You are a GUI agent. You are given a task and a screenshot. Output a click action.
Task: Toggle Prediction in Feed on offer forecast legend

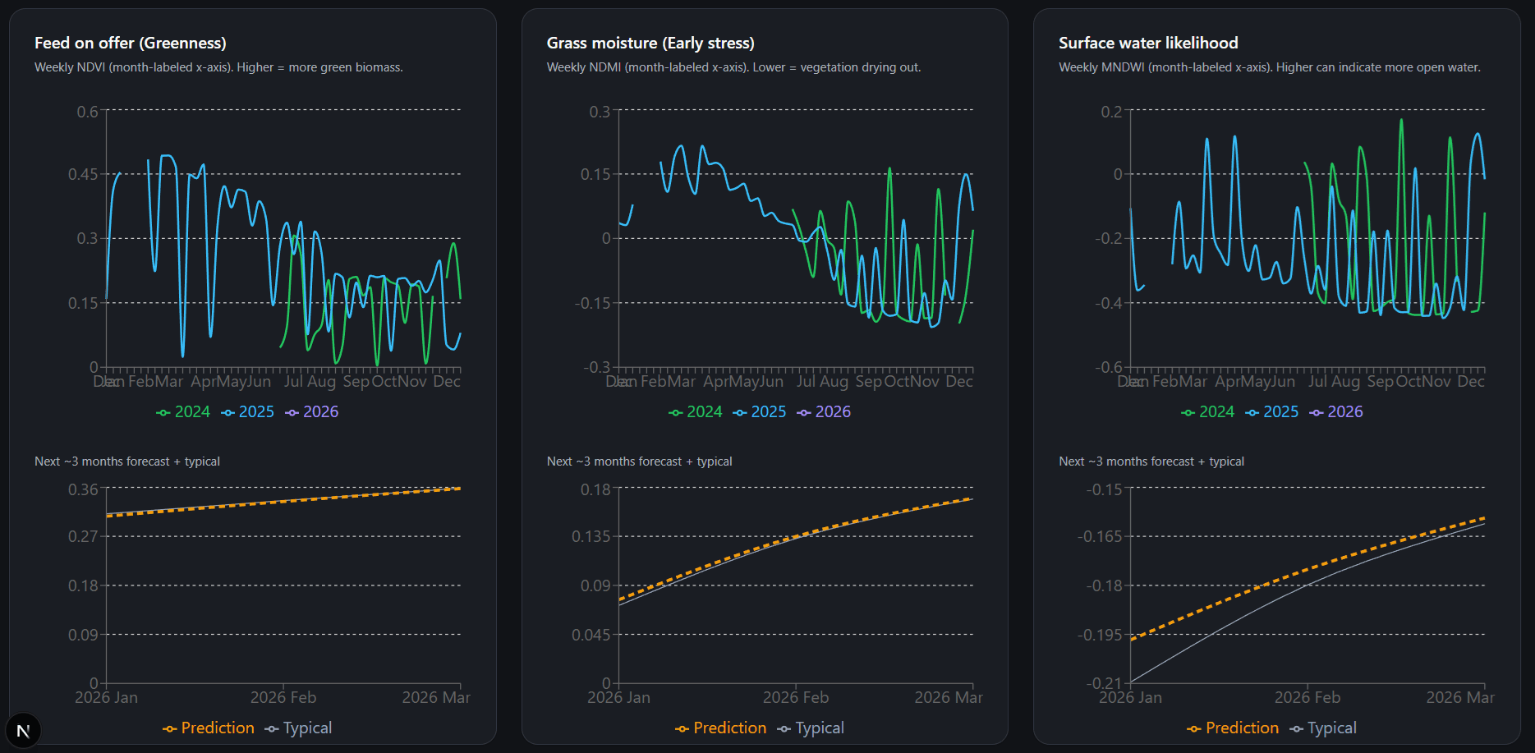[209, 728]
